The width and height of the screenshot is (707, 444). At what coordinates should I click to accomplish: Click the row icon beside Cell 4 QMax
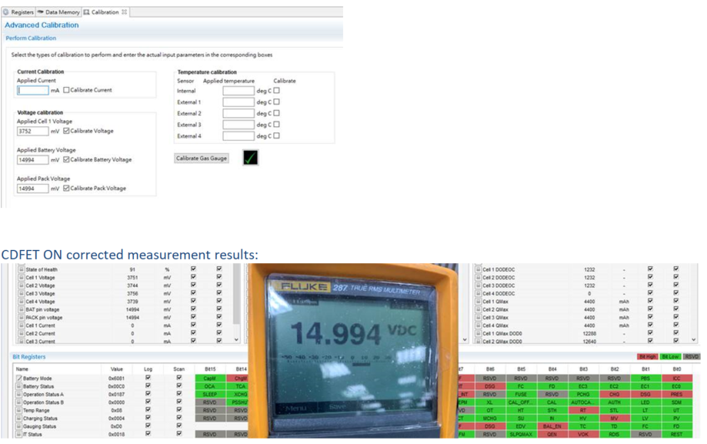(x=479, y=325)
